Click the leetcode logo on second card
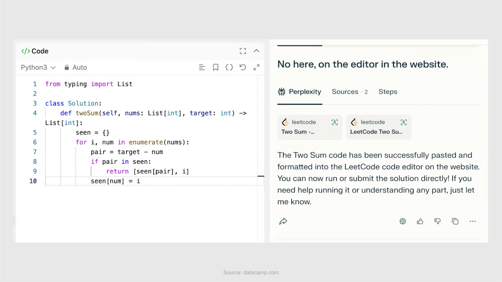 354,122
